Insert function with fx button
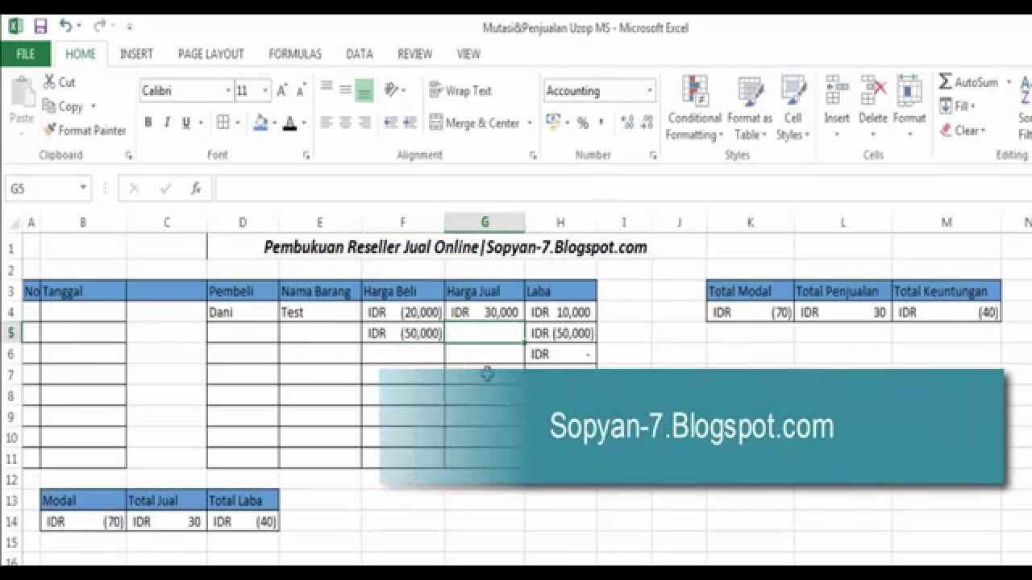Image resolution: width=1032 pixels, height=580 pixels. (x=196, y=188)
